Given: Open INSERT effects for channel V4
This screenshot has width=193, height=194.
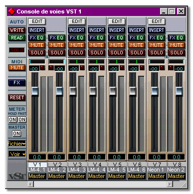Looking at the screenshot, I should point(97,30).
